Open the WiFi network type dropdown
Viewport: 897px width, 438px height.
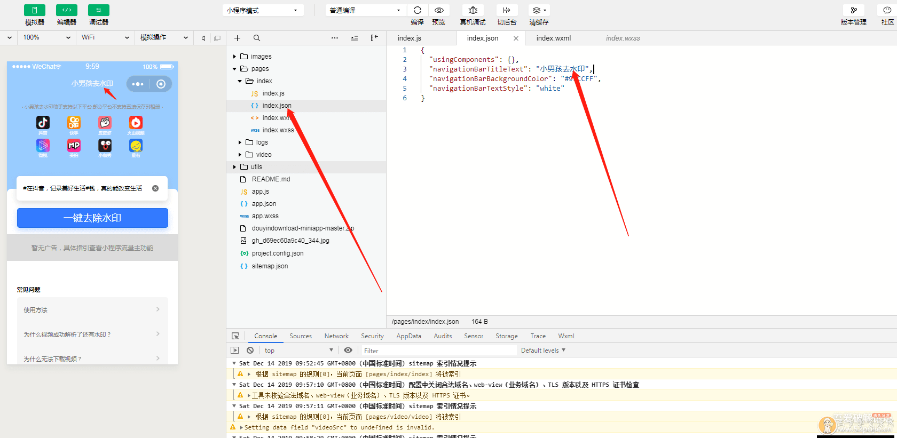(x=105, y=37)
